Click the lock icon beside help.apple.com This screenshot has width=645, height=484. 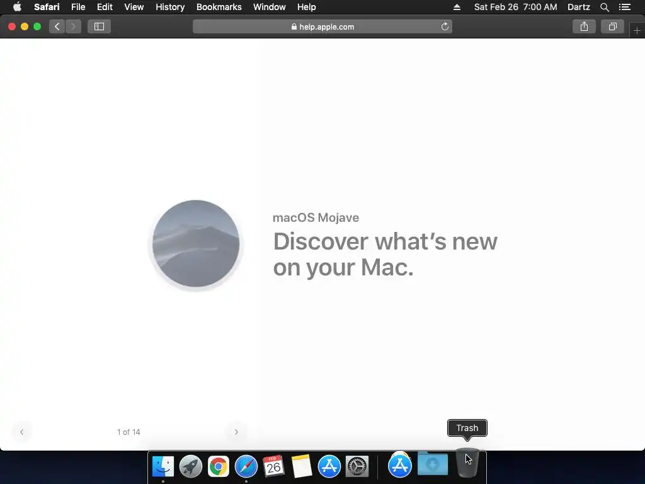tap(294, 26)
